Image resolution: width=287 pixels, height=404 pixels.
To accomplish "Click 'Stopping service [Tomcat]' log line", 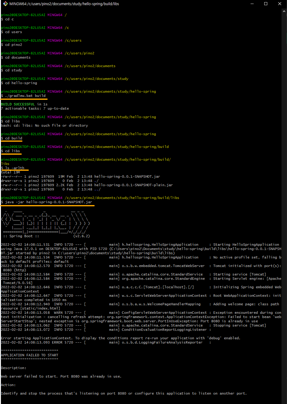I will [133, 325].
